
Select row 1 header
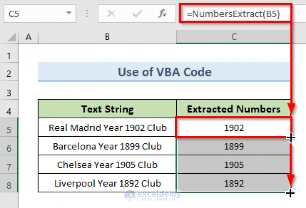coord(9,54)
